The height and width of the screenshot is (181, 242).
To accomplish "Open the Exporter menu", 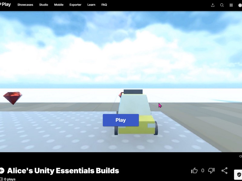I will point(75,5).
